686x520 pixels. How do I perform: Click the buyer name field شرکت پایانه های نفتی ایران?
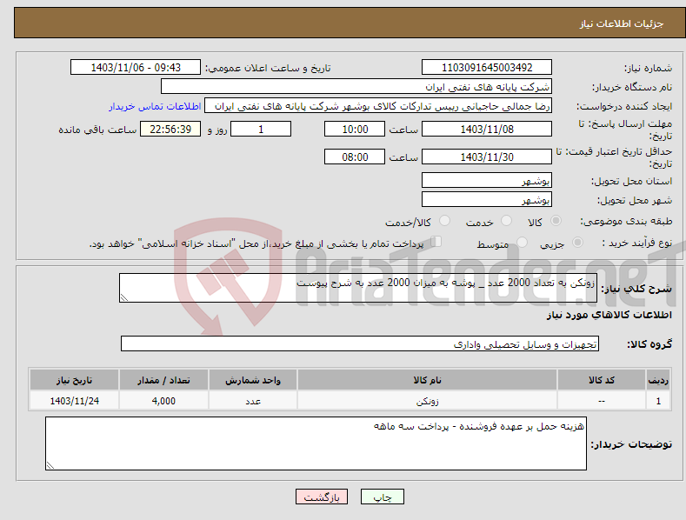pos(356,87)
